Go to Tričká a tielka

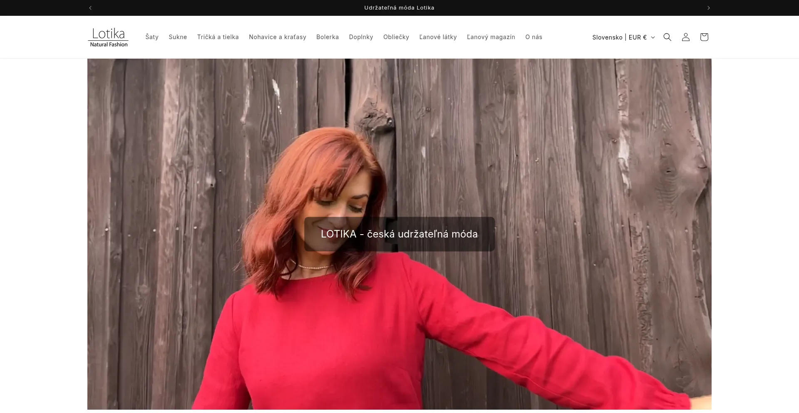pyautogui.click(x=218, y=37)
